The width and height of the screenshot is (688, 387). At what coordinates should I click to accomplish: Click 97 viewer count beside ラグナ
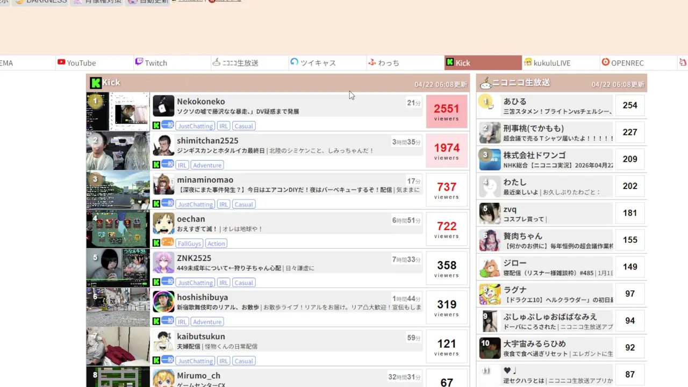tap(630, 293)
